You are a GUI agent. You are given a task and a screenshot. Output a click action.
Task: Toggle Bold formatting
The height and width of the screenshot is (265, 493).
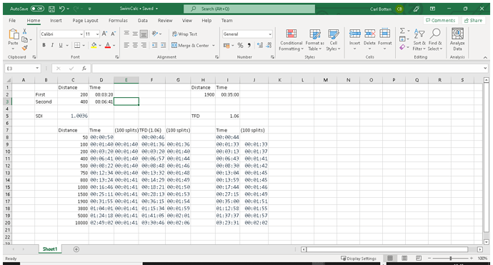44,45
